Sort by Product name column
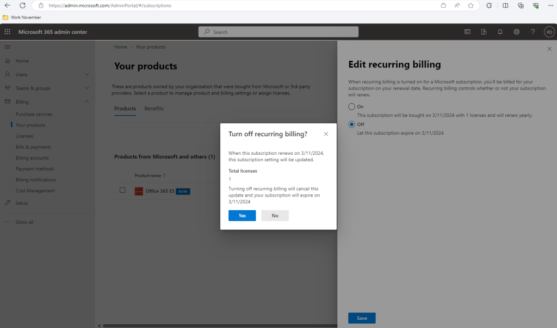This screenshot has height=328, width=557. coord(150,175)
